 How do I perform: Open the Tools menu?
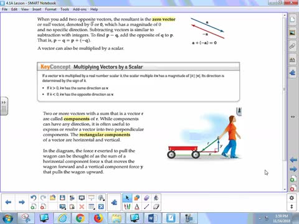point(65,9)
